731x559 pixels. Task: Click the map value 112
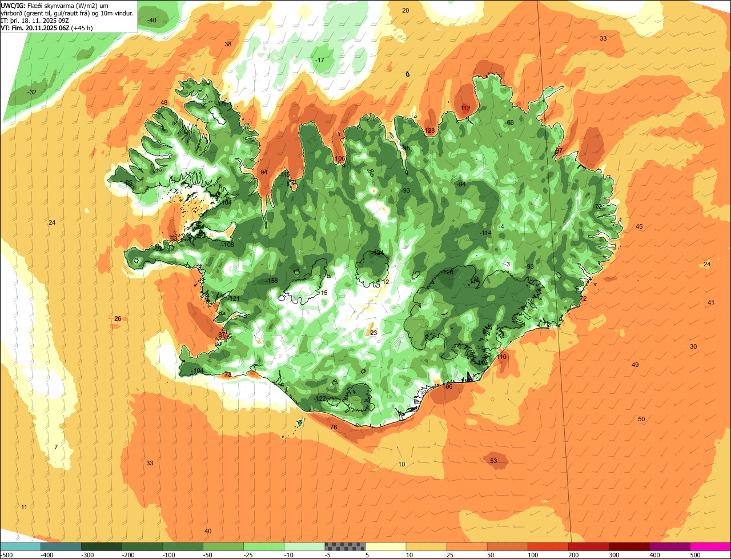pos(465,108)
